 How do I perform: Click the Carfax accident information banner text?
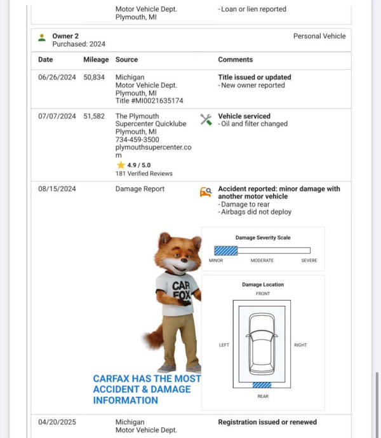(x=147, y=389)
